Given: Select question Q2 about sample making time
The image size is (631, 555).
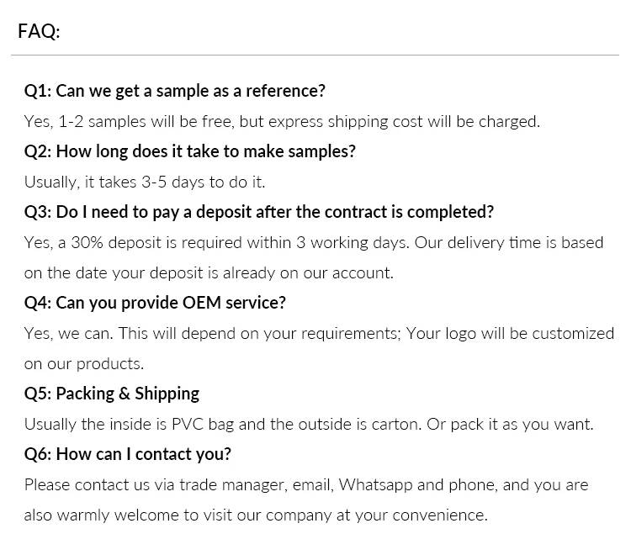Looking at the screenshot, I should pyautogui.click(x=190, y=151).
